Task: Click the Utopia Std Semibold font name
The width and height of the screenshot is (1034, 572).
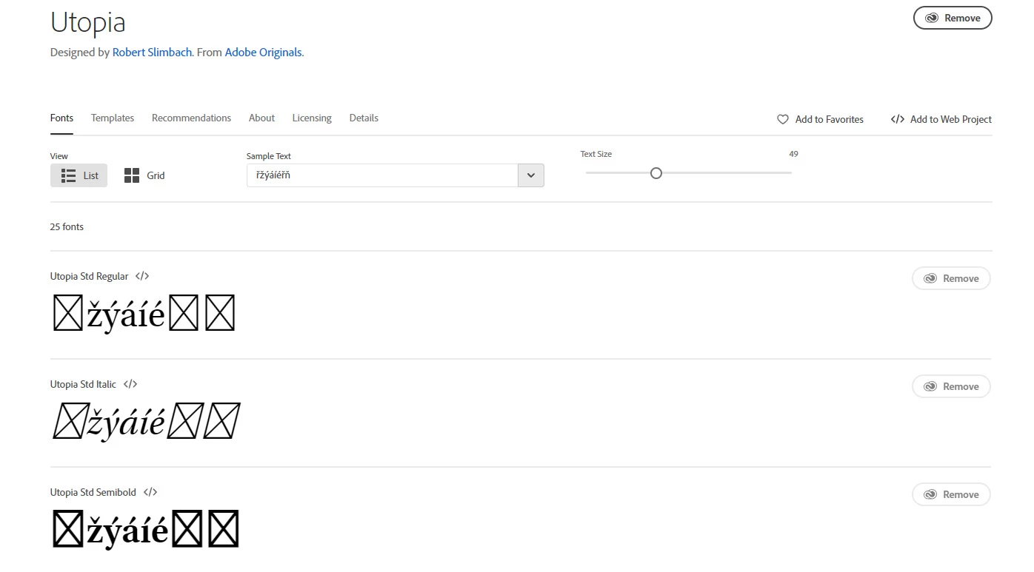Action: pos(93,492)
